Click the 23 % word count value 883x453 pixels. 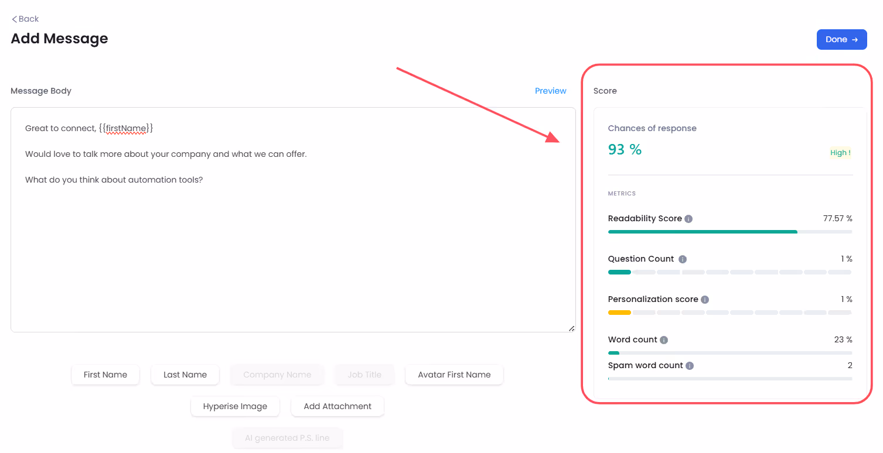tap(843, 339)
